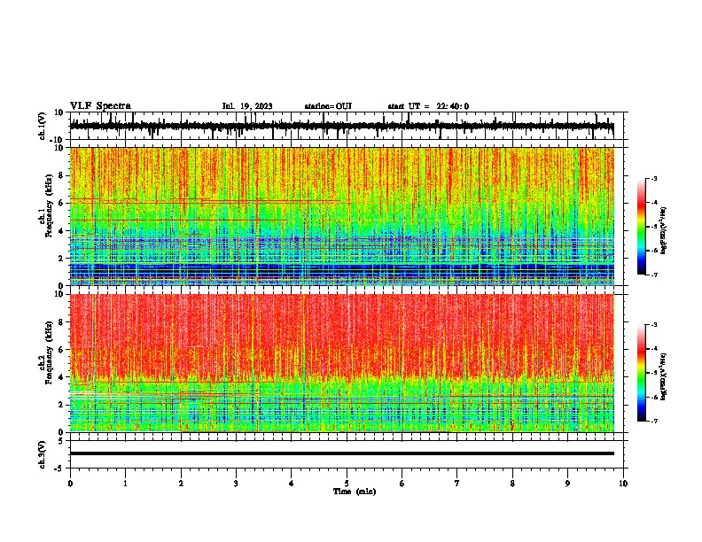
Task: Click the "8" kHz tick on ch.2 frequency axis
Action: pos(62,322)
